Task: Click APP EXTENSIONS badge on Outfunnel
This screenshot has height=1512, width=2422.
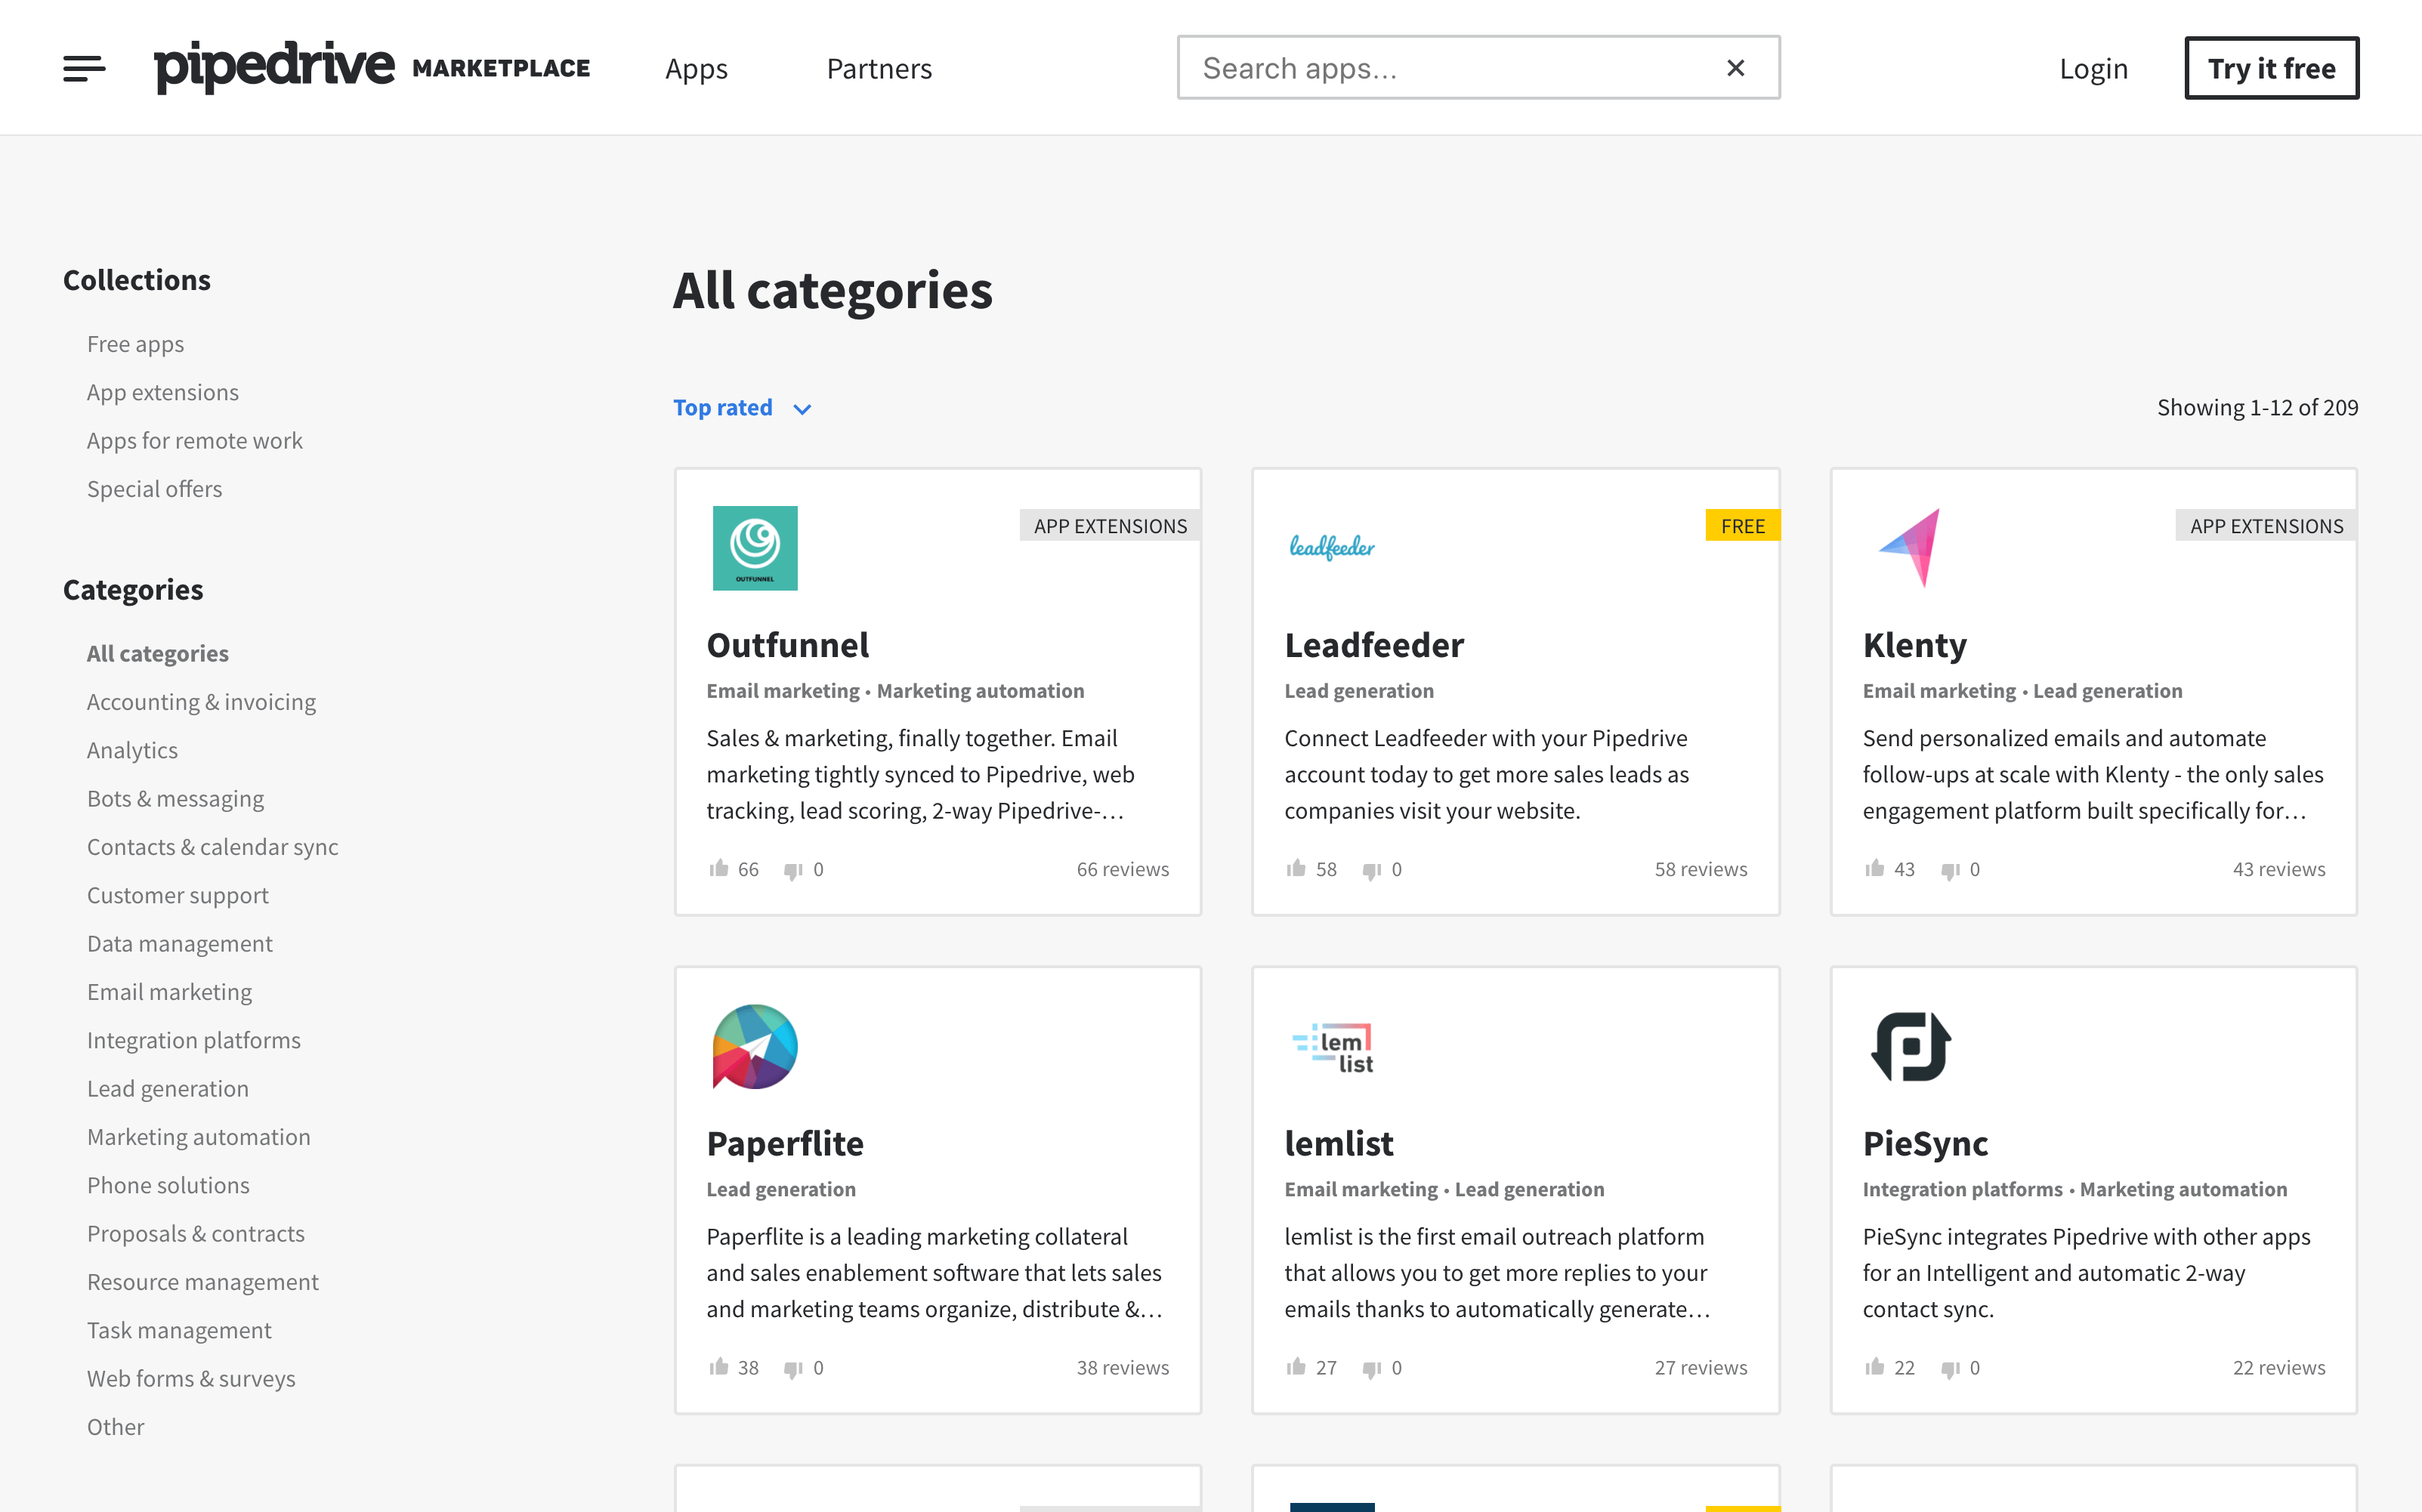Action: coord(1110,526)
